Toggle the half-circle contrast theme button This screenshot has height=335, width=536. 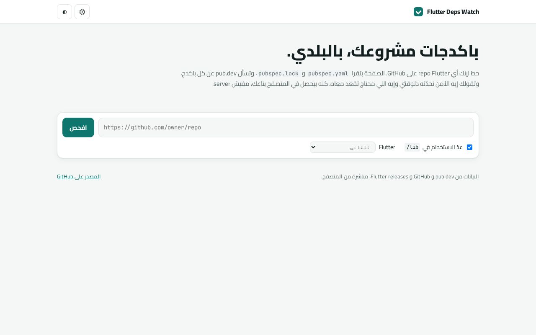tap(64, 12)
